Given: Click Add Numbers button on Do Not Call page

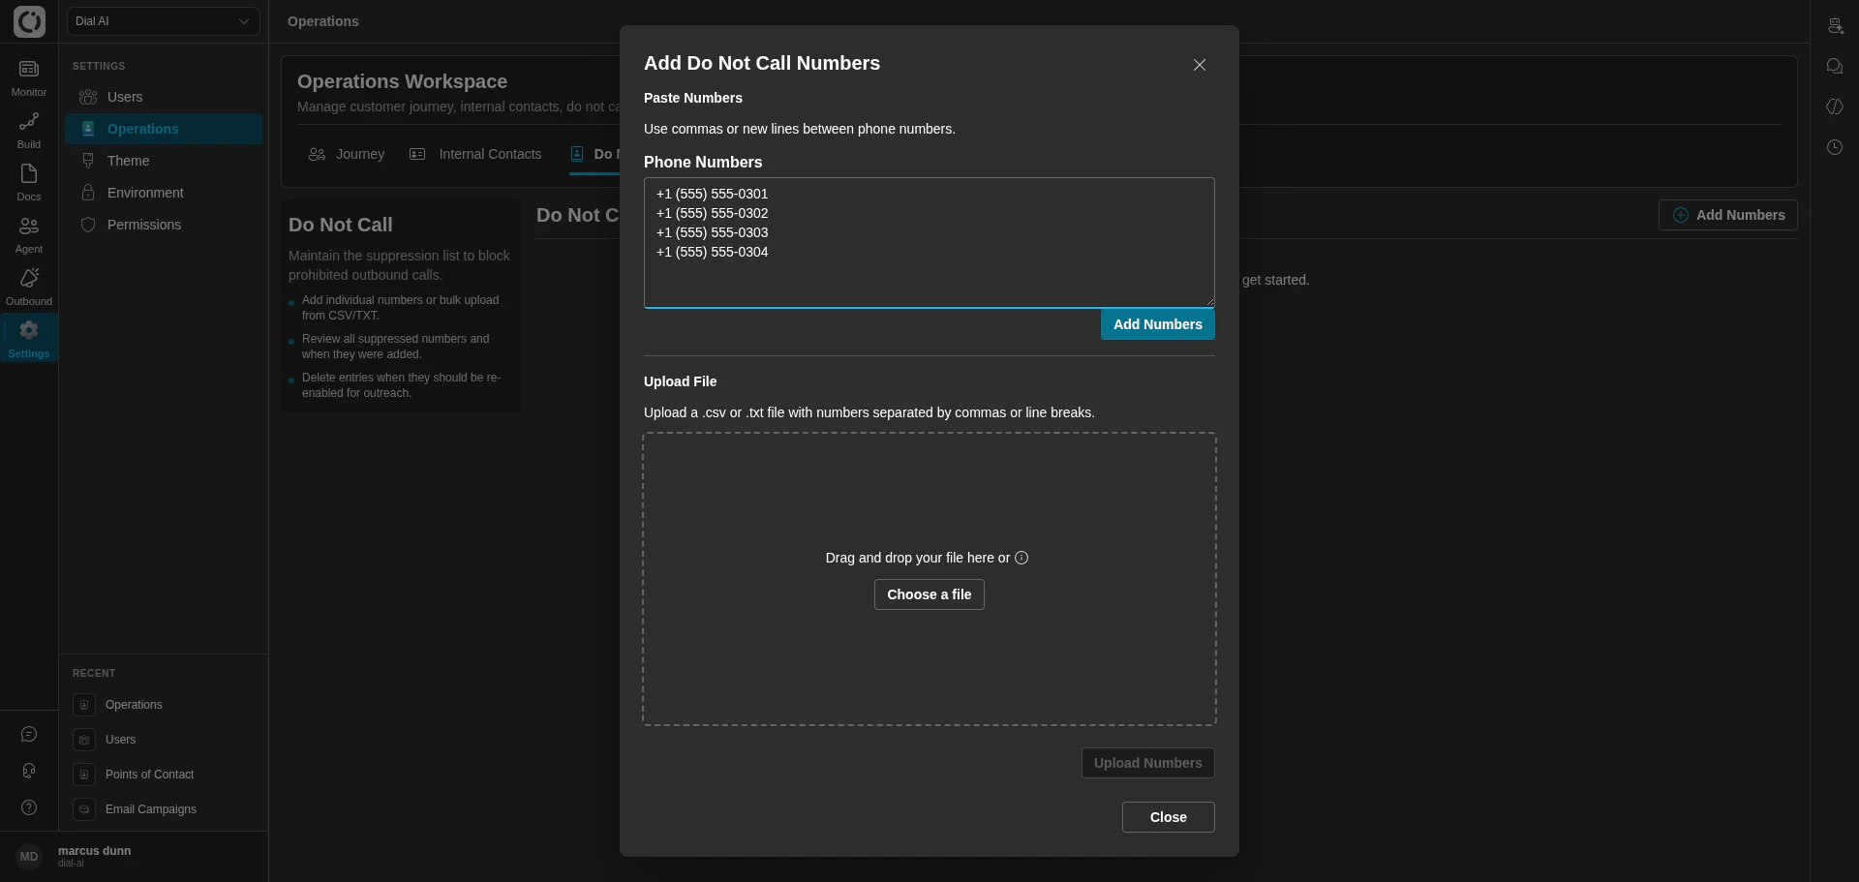Looking at the screenshot, I should pyautogui.click(x=1728, y=215).
